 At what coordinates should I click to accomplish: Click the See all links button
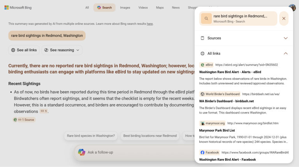[24, 50]
